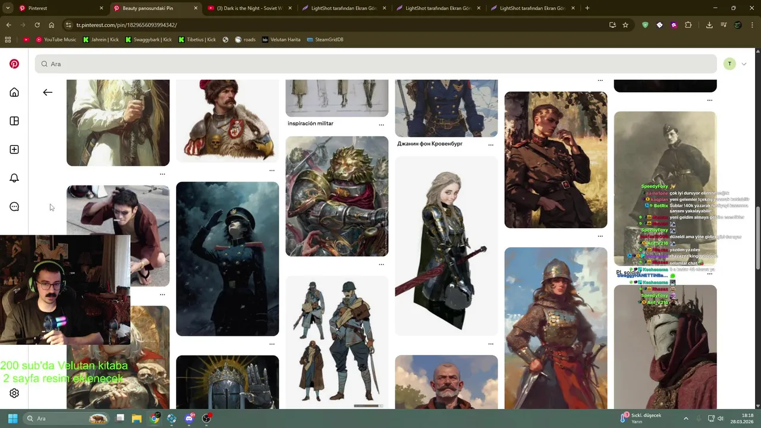The image size is (761, 428).
Task: Open Windows Start menu
Action: pyautogui.click(x=12, y=418)
